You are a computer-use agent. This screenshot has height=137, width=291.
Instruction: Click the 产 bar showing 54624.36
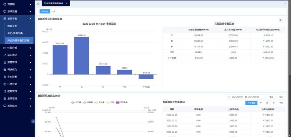point(60,60)
